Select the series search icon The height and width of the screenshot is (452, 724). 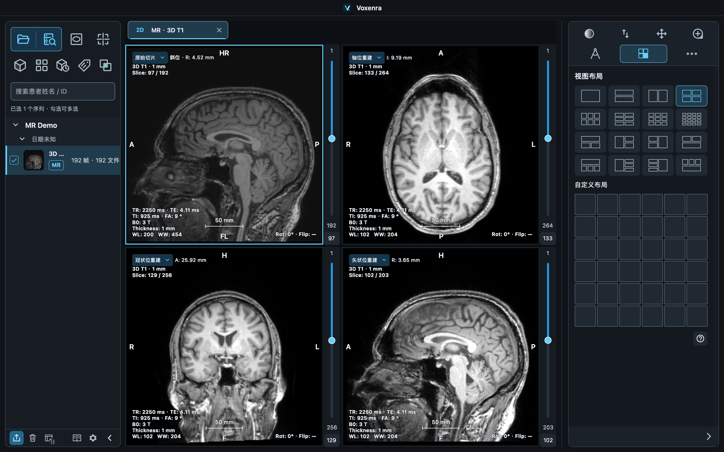[x=49, y=39]
